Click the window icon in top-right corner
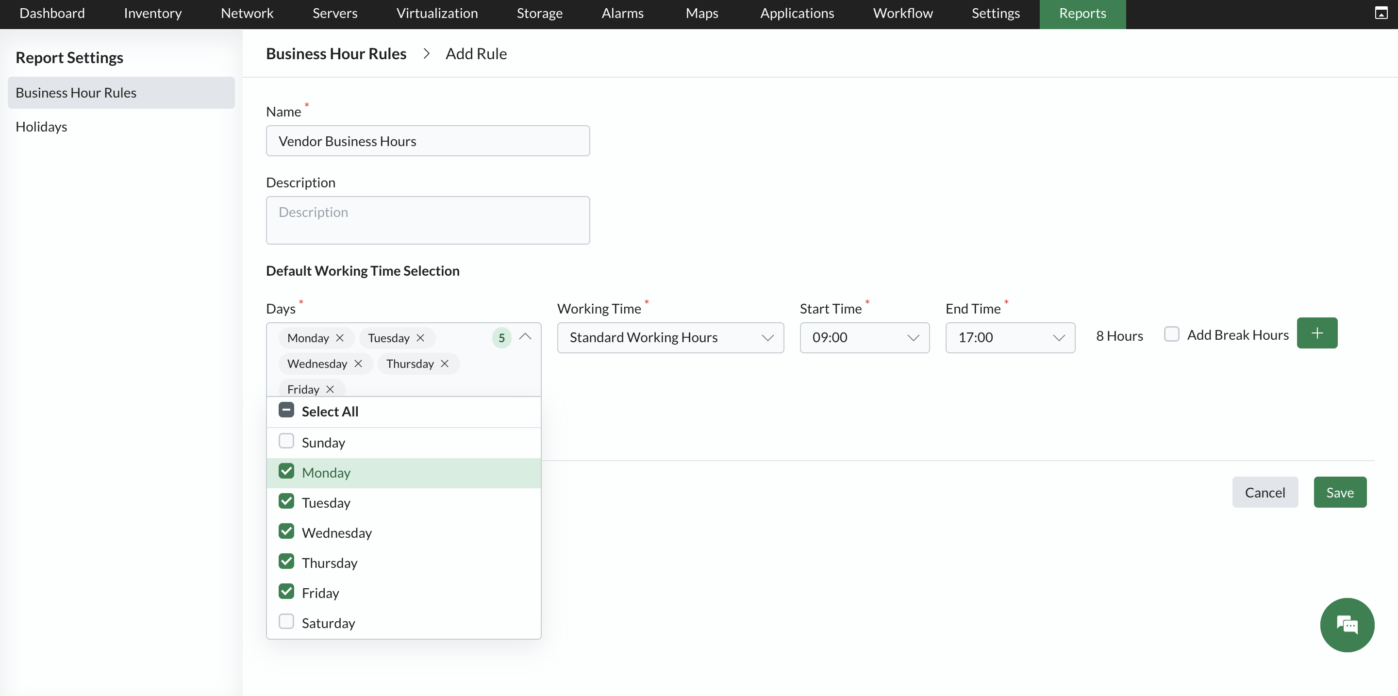 [1381, 13]
